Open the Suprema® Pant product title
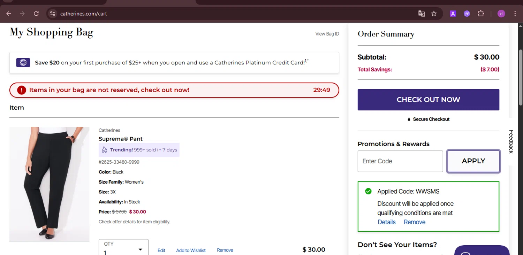The width and height of the screenshot is (523, 255). (x=121, y=139)
